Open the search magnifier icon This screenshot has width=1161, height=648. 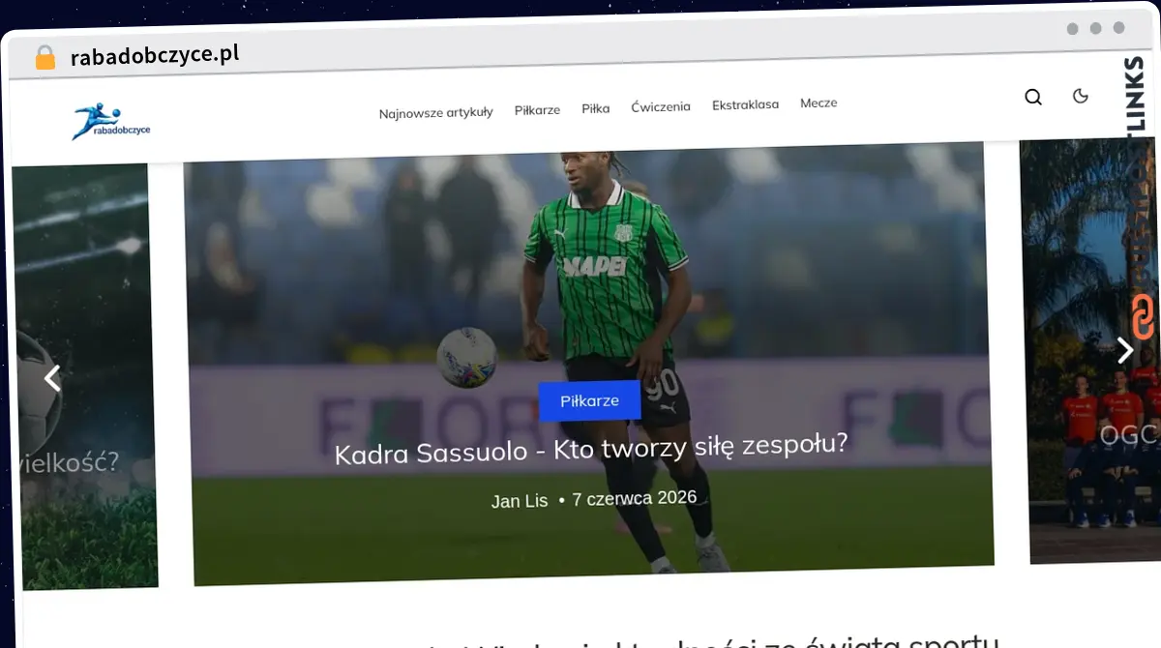1033,97
